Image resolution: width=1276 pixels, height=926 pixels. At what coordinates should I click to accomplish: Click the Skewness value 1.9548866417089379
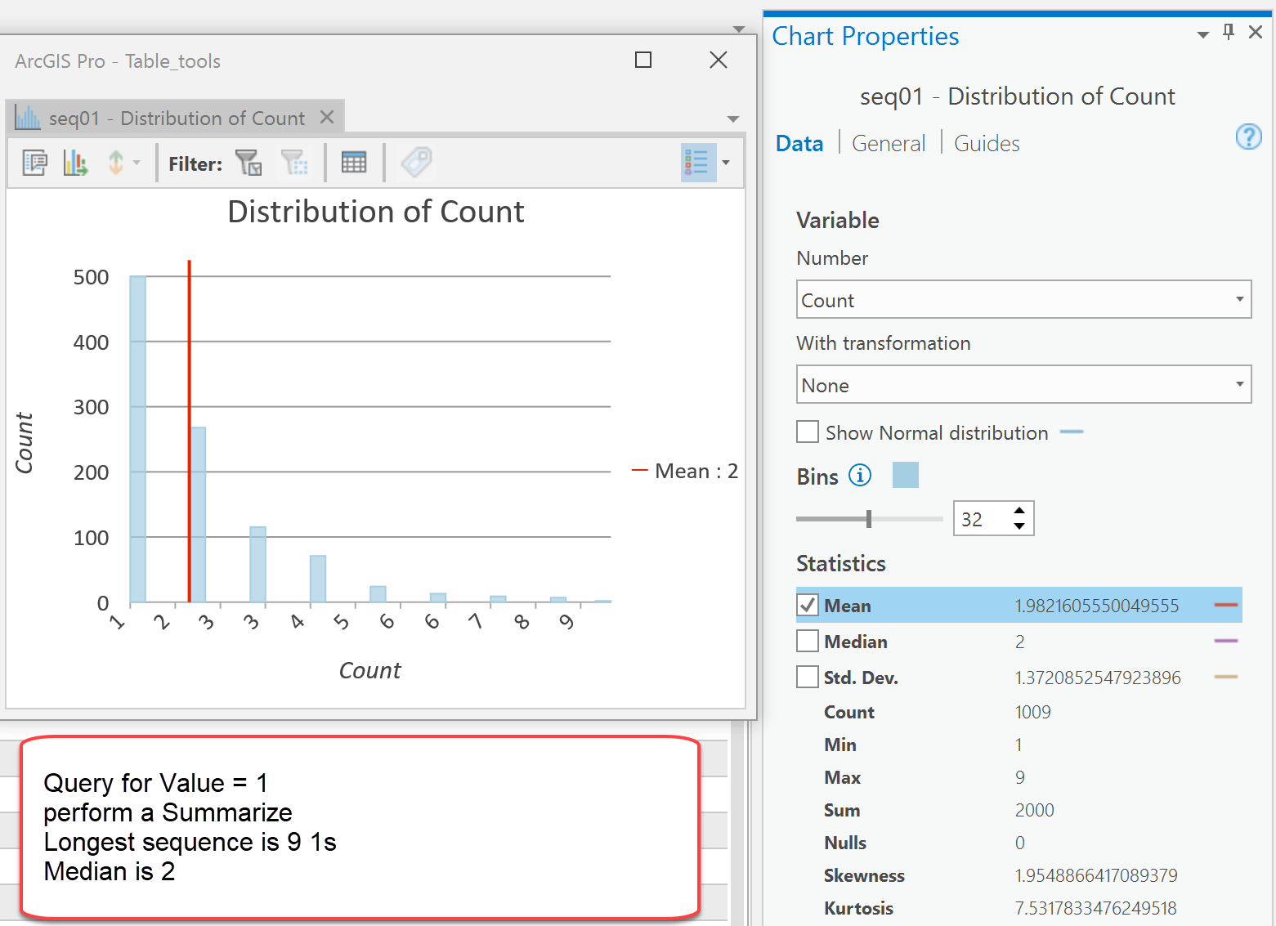tap(1096, 875)
